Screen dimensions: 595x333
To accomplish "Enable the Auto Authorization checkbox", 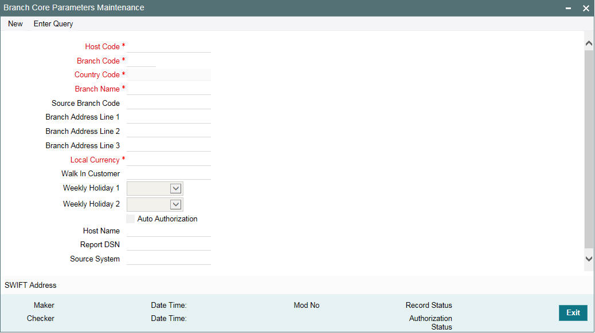I will click(x=131, y=219).
